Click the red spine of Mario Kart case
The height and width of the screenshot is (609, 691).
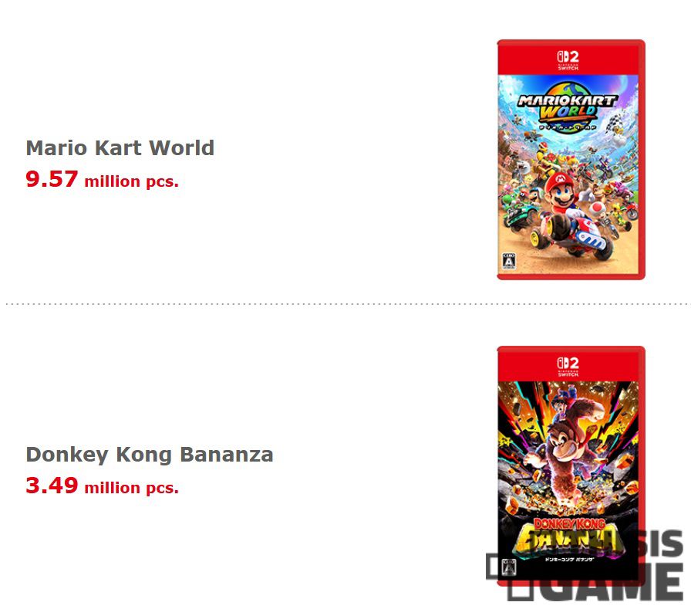point(642,160)
